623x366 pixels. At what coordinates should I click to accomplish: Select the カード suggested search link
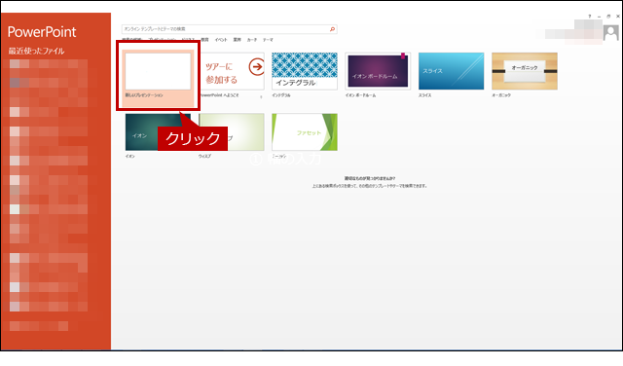(252, 40)
